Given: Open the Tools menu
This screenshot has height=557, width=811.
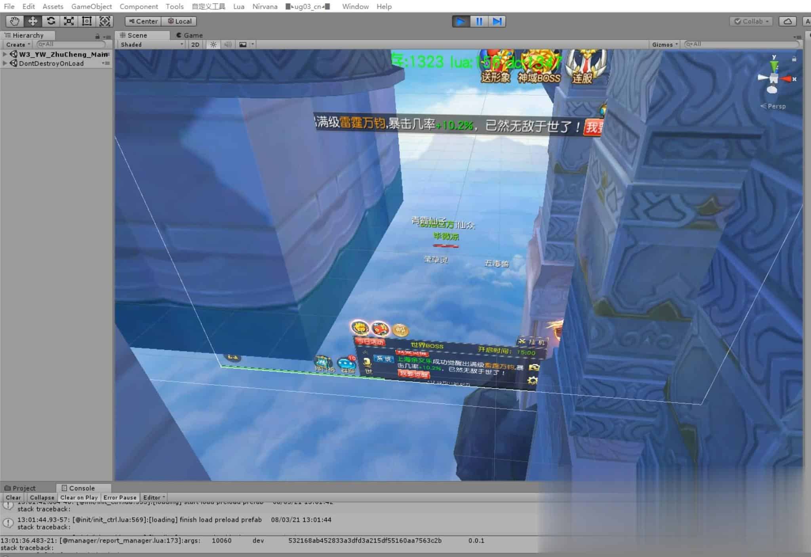Looking at the screenshot, I should coord(175,6).
